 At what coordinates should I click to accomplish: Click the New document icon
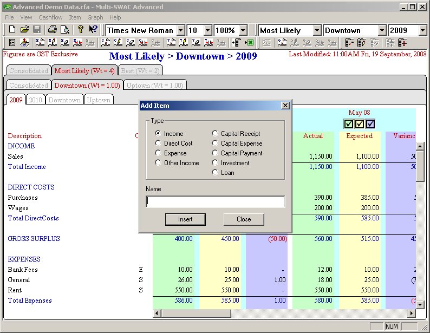tap(12, 30)
